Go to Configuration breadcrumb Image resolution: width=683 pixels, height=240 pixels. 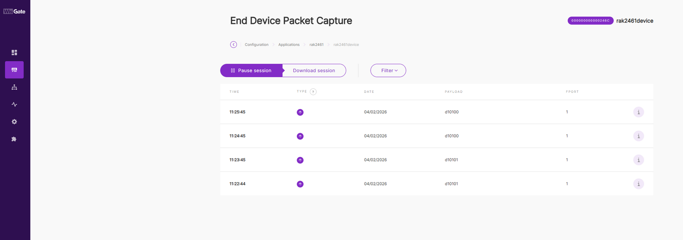pyautogui.click(x=256, y=45)
